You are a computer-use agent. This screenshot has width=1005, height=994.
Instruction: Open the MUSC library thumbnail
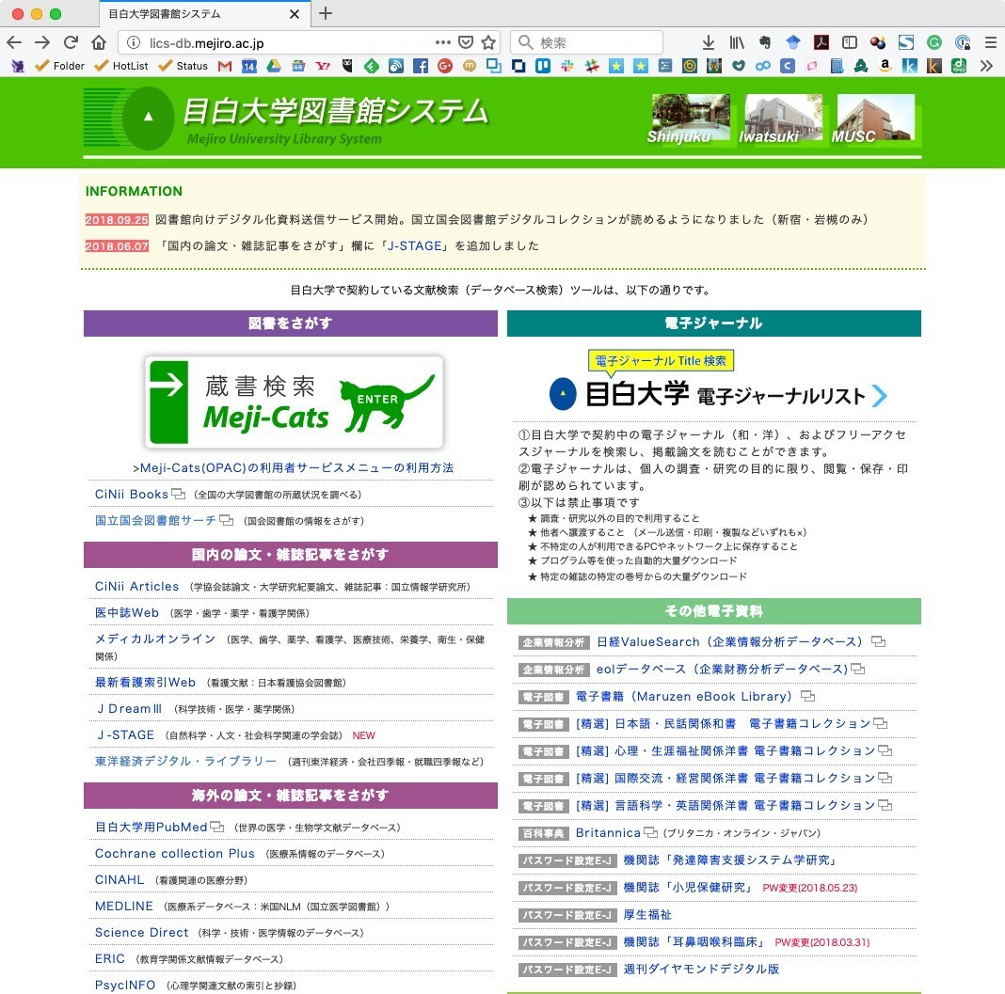[874, 118]
